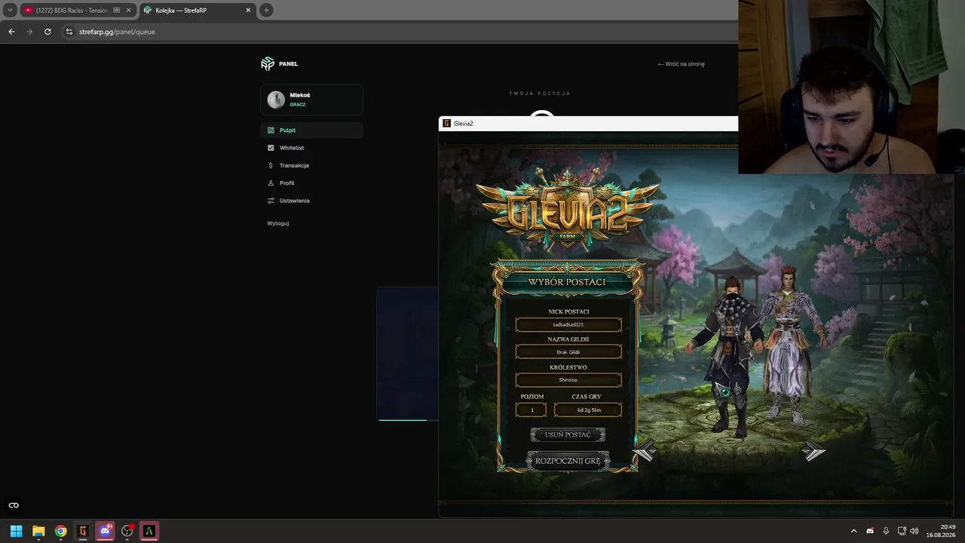Viewport: 965px width, 543px height.
Task: Open File Explorer from the taskbar
Action: pos(38,531)
